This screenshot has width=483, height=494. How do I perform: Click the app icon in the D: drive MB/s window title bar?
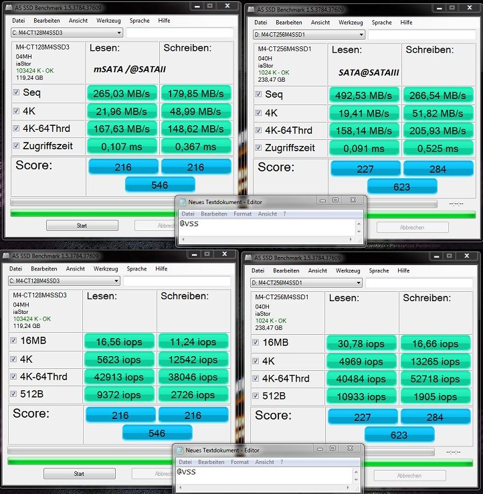251,9
